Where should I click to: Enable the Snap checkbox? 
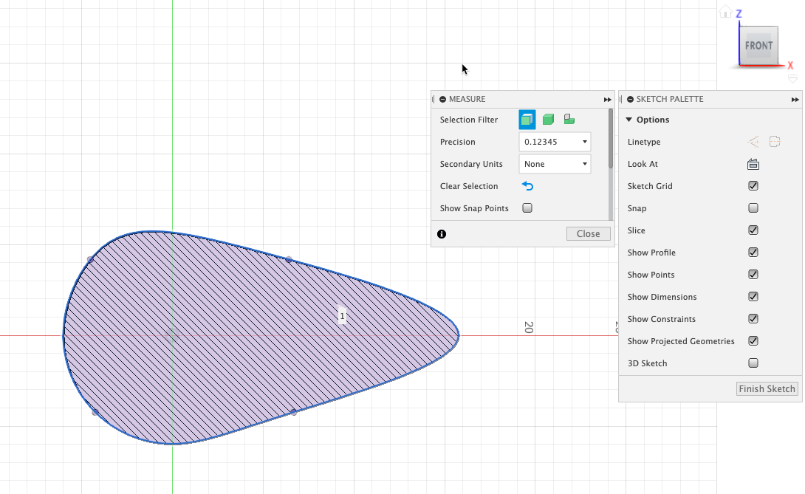[753, 207]
